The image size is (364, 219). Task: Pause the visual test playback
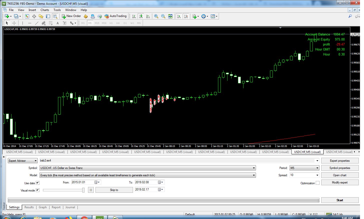click(91, 190)
